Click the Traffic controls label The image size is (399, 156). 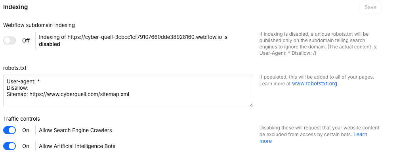click(x=22, y=119)
